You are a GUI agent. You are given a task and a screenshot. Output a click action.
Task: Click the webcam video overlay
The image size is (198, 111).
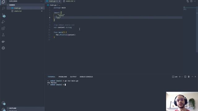(x=182, y=101)
